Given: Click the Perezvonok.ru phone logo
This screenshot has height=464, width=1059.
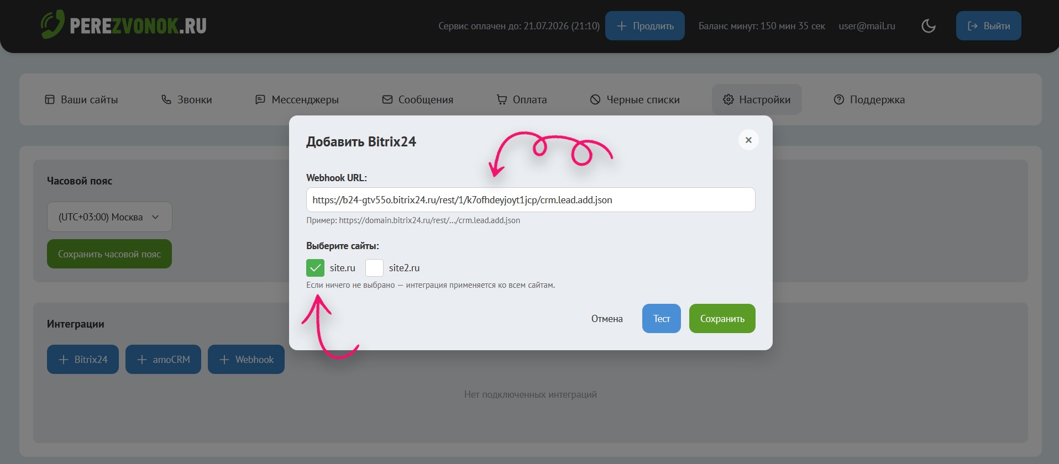Looking at the screenshot, I should pyautogui.click(x=53, y=25).
